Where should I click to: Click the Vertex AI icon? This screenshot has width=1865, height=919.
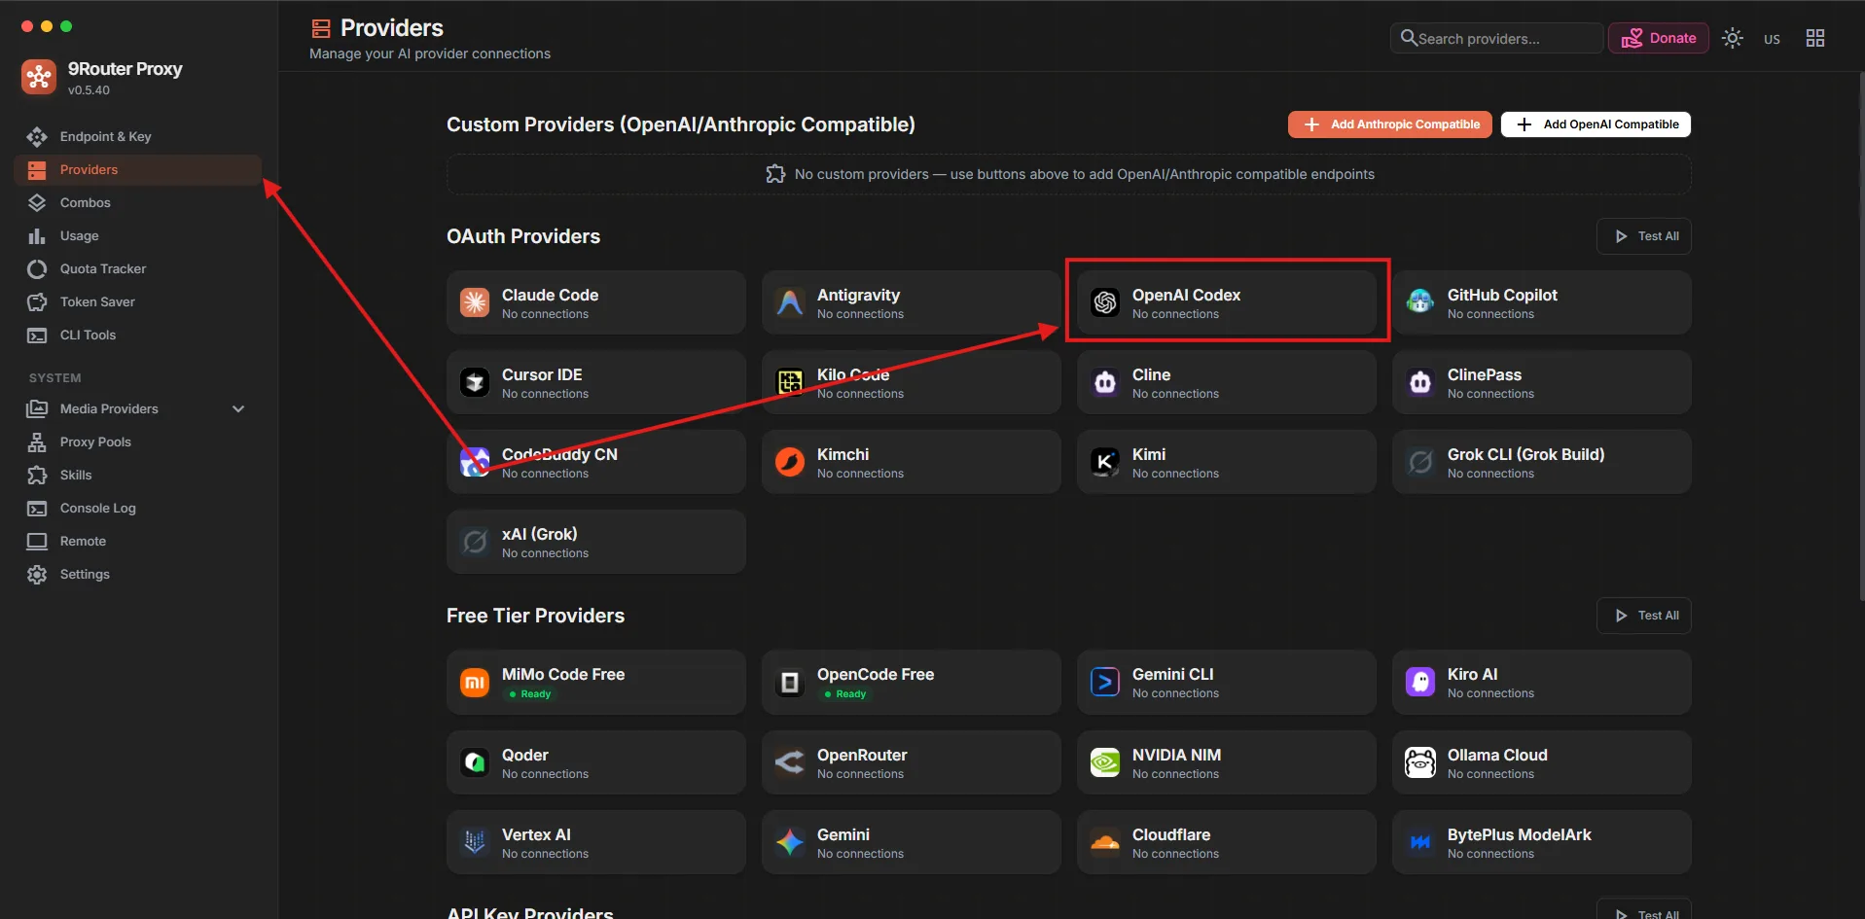pyautogui.click(x=475, y=842)
